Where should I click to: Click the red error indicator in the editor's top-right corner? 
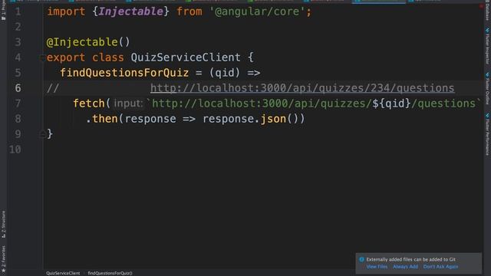point(481,6)
